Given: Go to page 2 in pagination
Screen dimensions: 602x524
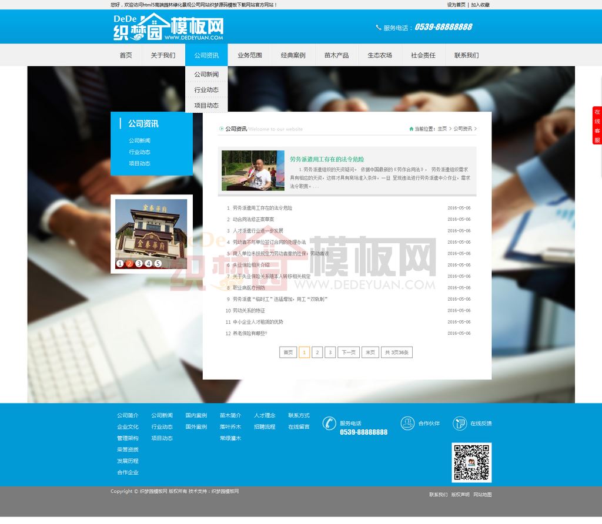Looking at the screenshot, I should pyautogui.click(x=317, y=352).
